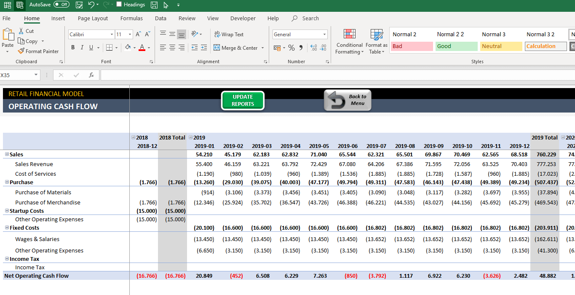Increase font size with the larger A

click(x=139, y=34)
